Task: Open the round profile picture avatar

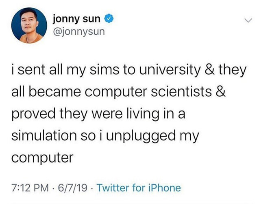Action: coord(29,25)
